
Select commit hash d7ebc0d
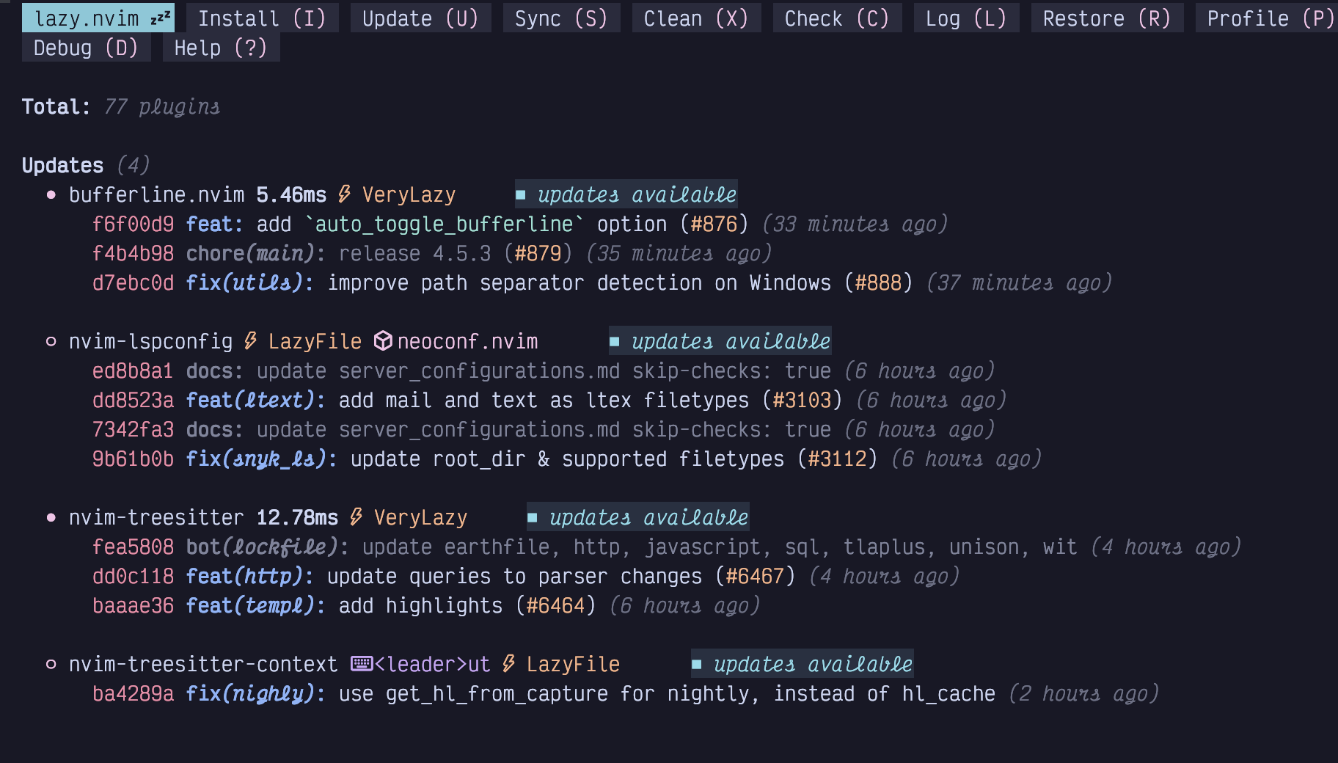134,282
